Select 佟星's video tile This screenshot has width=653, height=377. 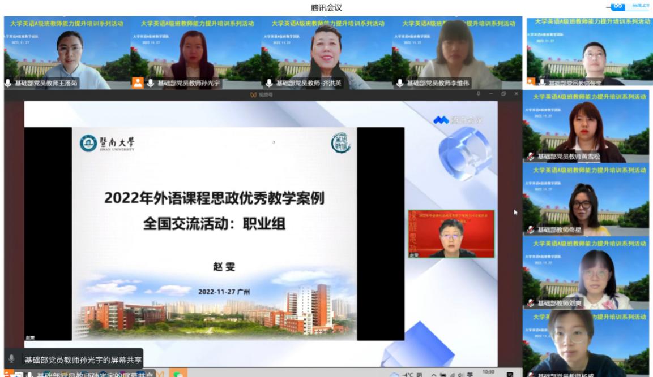586,200
